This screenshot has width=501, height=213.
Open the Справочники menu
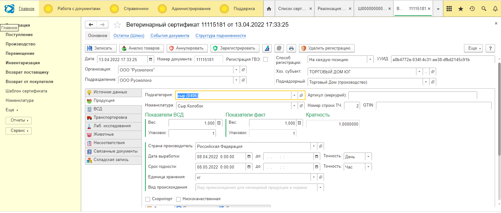[x=130, y=9]
